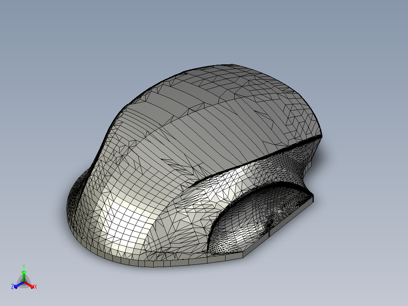Image resolution: width=408 pixels, height=306 pixels.
Task: Click the green Y axis arrow on the triad
Action: pyautogui.click(x=24, y=276)
